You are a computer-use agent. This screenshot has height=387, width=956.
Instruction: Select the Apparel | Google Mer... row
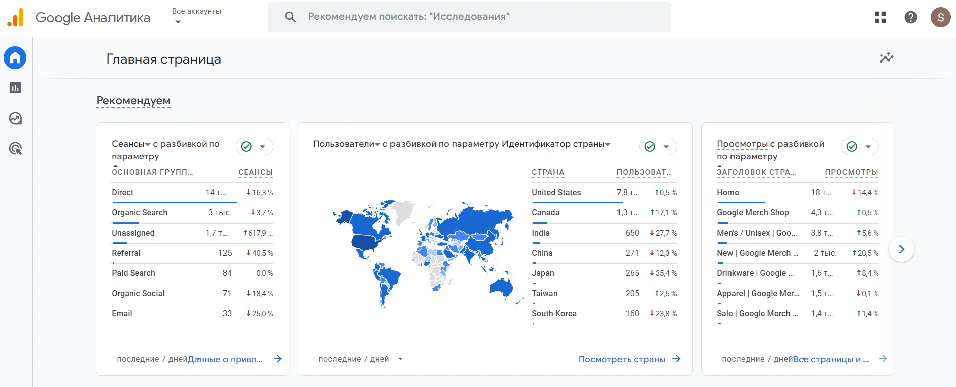click(x=798, y=294)
